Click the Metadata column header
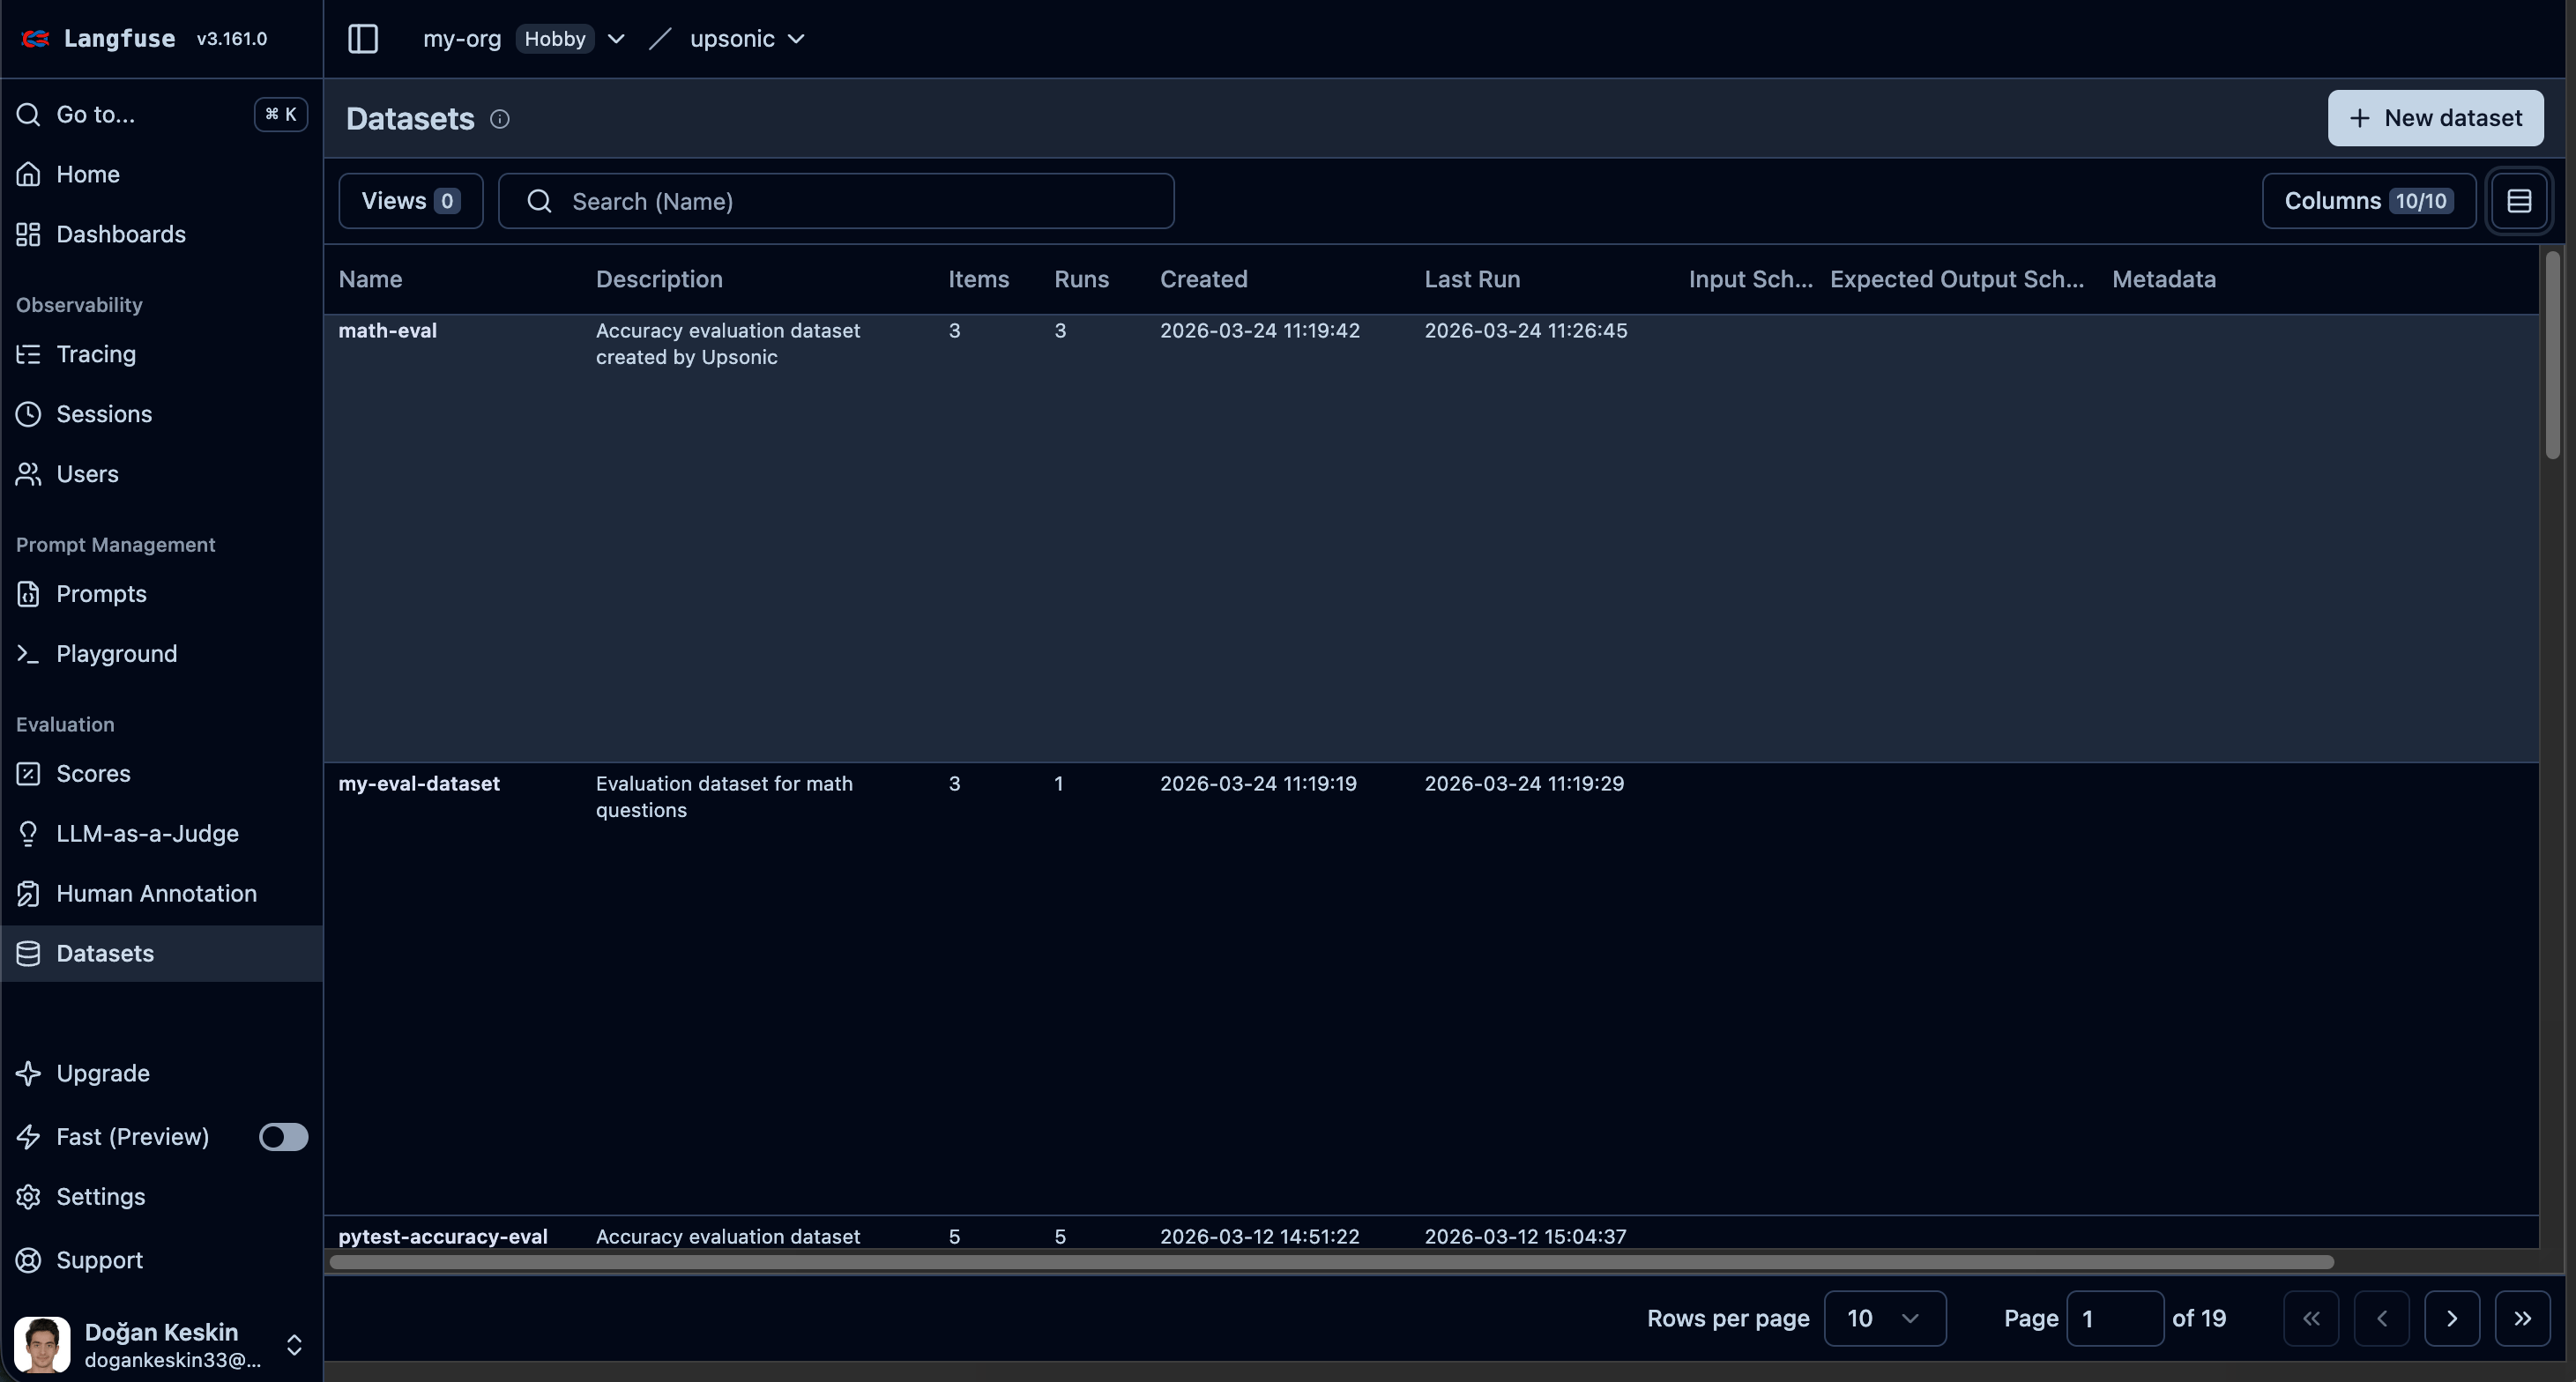Viewport: 2576px width, 1382px height. click(2163, 279)
